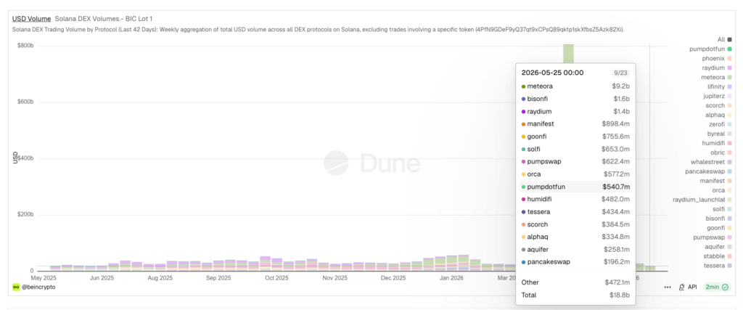
Task: Toggle the All legend entry
Action: point(725,39)
